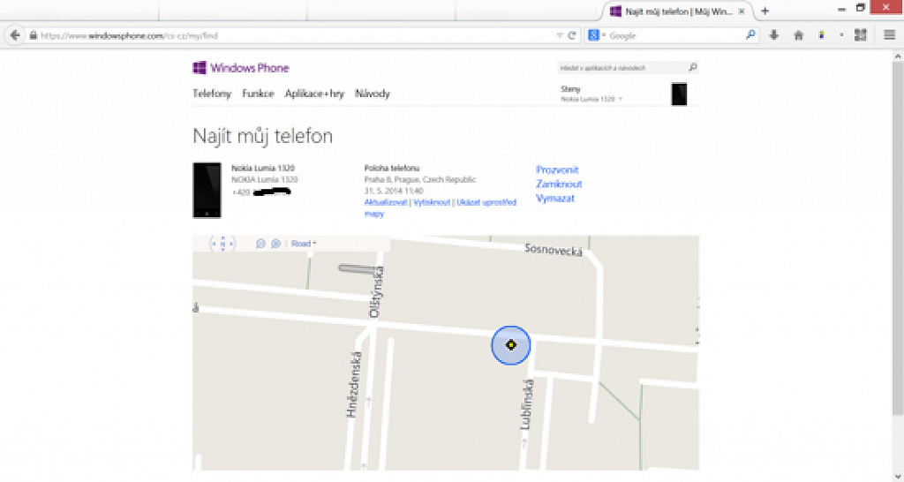Click the Windows Phone logo

pos(240,68)
